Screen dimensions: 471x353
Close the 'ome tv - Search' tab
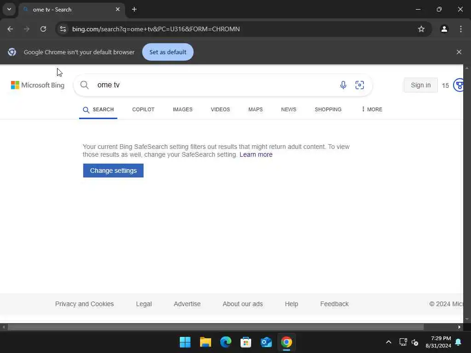[x=118, y=9]
